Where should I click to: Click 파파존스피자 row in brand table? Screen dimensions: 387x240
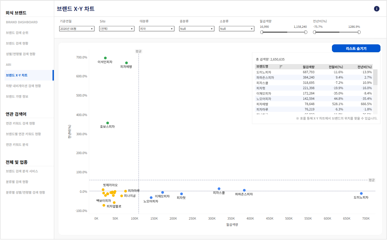314,77
